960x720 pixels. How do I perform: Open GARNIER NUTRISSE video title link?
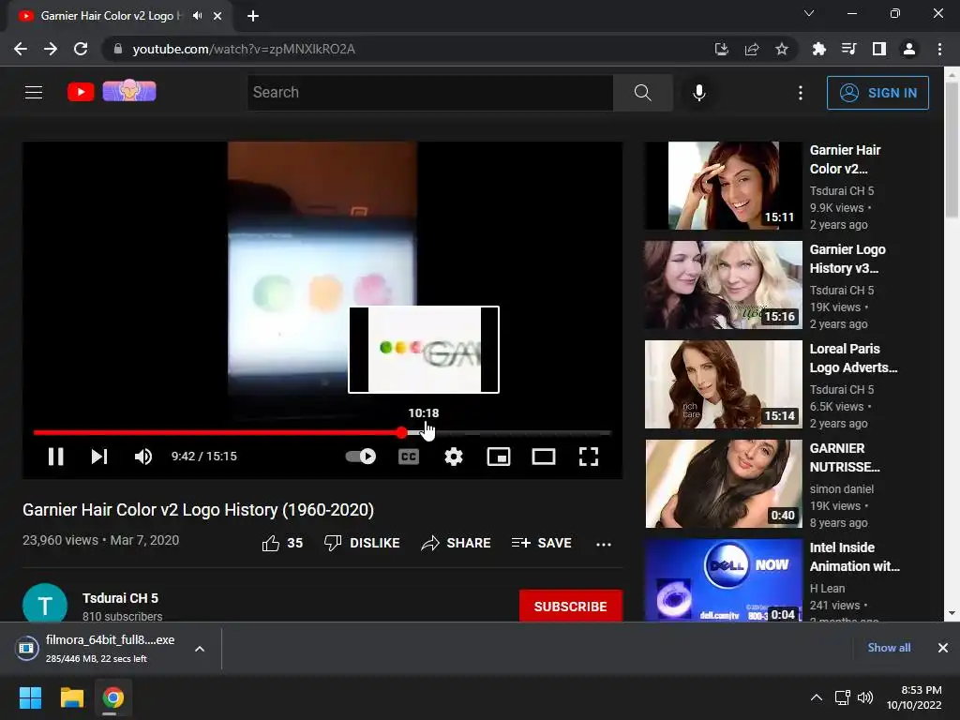click(x=845, y=457)
